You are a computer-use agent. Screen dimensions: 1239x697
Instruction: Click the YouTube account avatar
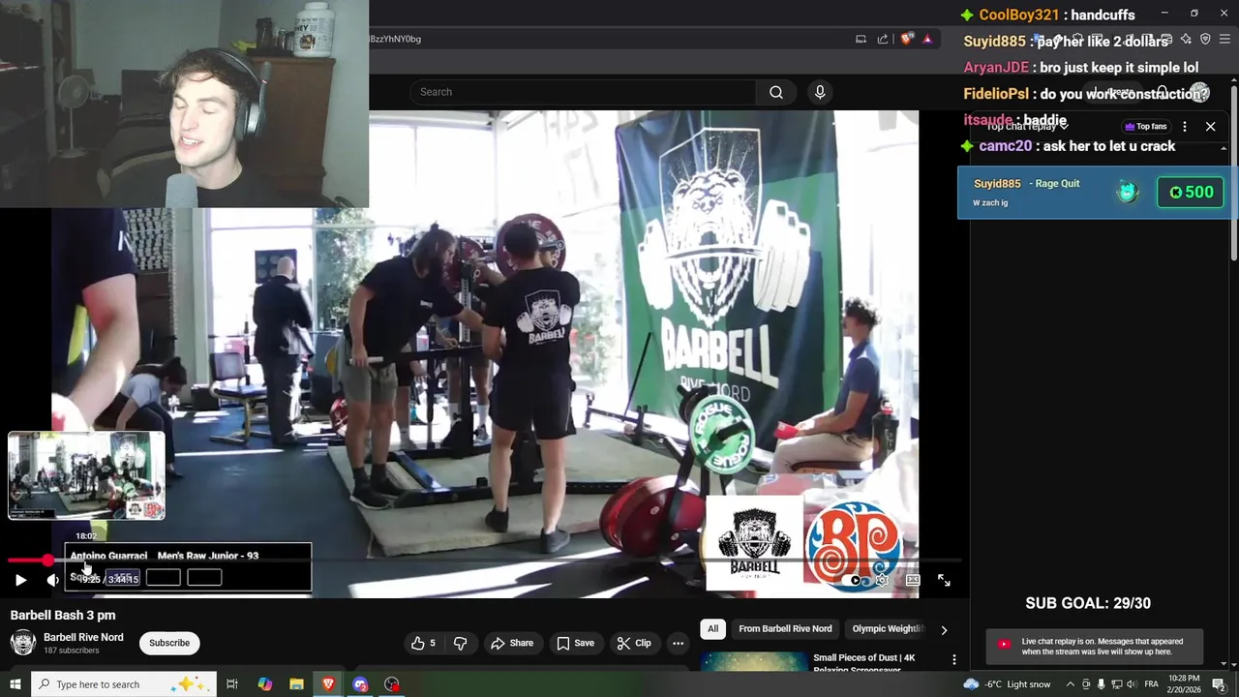tap(1200, 92)
